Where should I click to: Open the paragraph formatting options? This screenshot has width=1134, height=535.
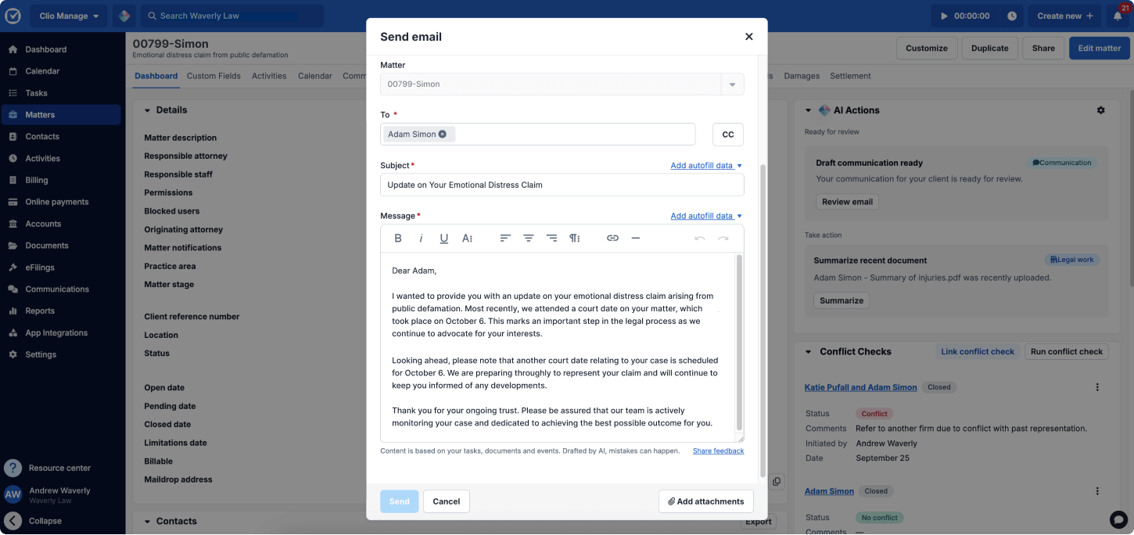pos(576,238)
